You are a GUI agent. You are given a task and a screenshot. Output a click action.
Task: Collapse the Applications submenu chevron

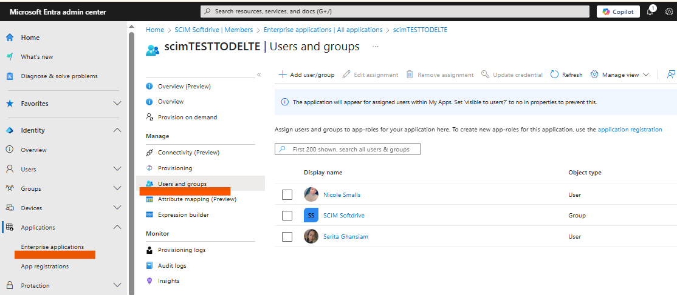click(x=117, y=227)
